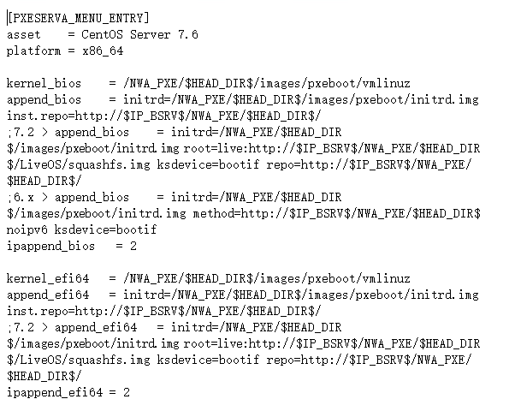Screen dimensions: 515x411
Task: Click the first squashfs.img ksdevice=bootif line
Action: pyautogui.click(x=239, y=164)
